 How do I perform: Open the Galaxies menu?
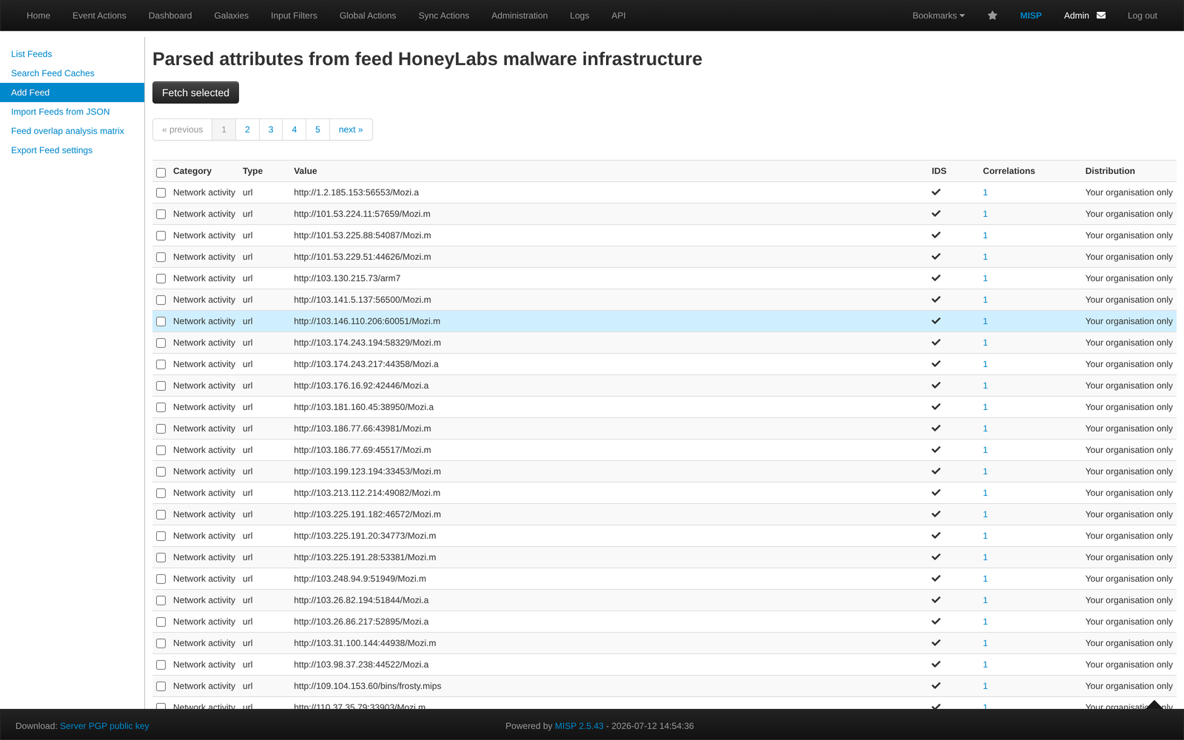click(x=231, y=16)
